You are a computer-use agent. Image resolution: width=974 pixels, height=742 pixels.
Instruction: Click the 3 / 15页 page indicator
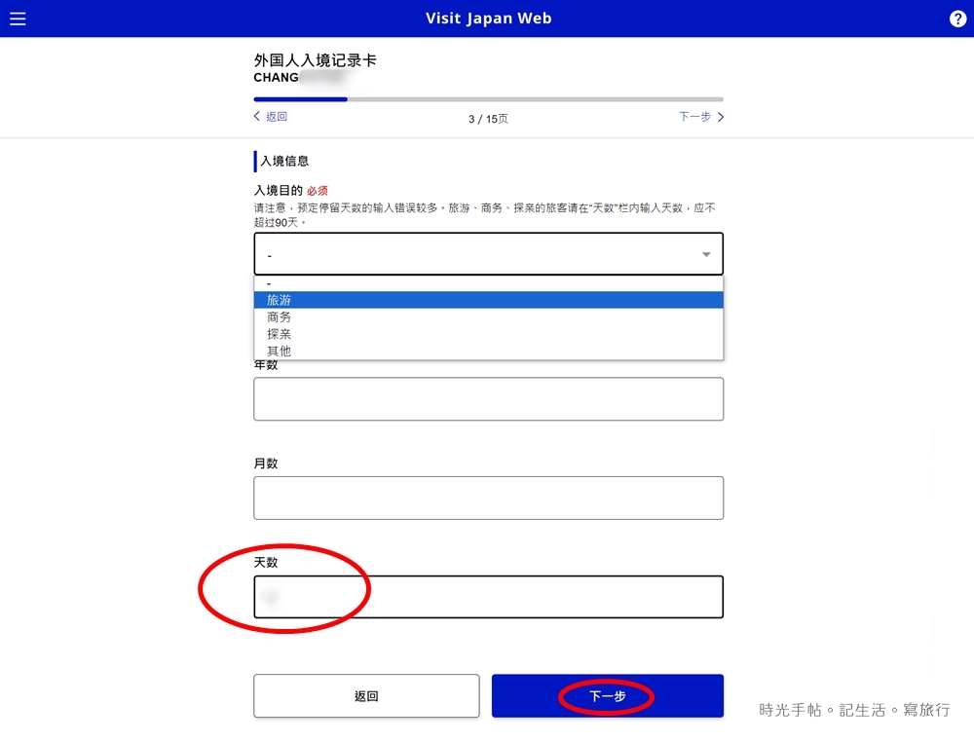(488, 119)
